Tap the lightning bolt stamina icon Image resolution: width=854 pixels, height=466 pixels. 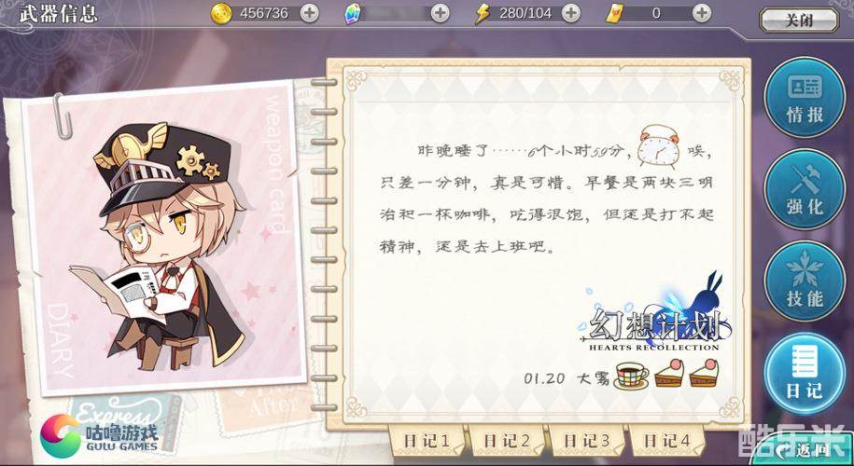pyautogui.click(x=483, y=14)
